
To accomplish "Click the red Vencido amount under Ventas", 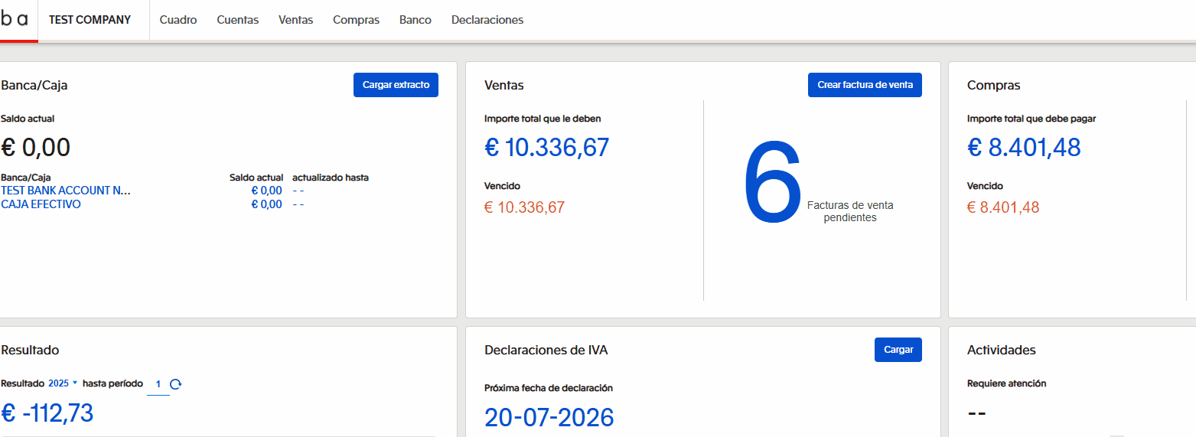I will click(524, 207).
